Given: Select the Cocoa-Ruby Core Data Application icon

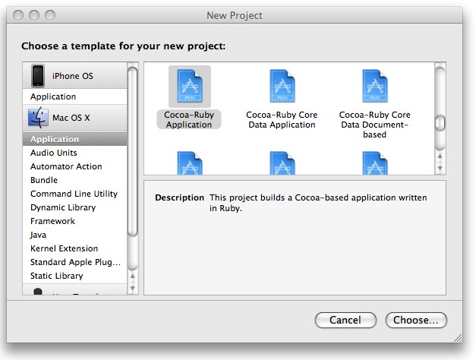Looking at the screenshot, I should [x=282, y=87].
